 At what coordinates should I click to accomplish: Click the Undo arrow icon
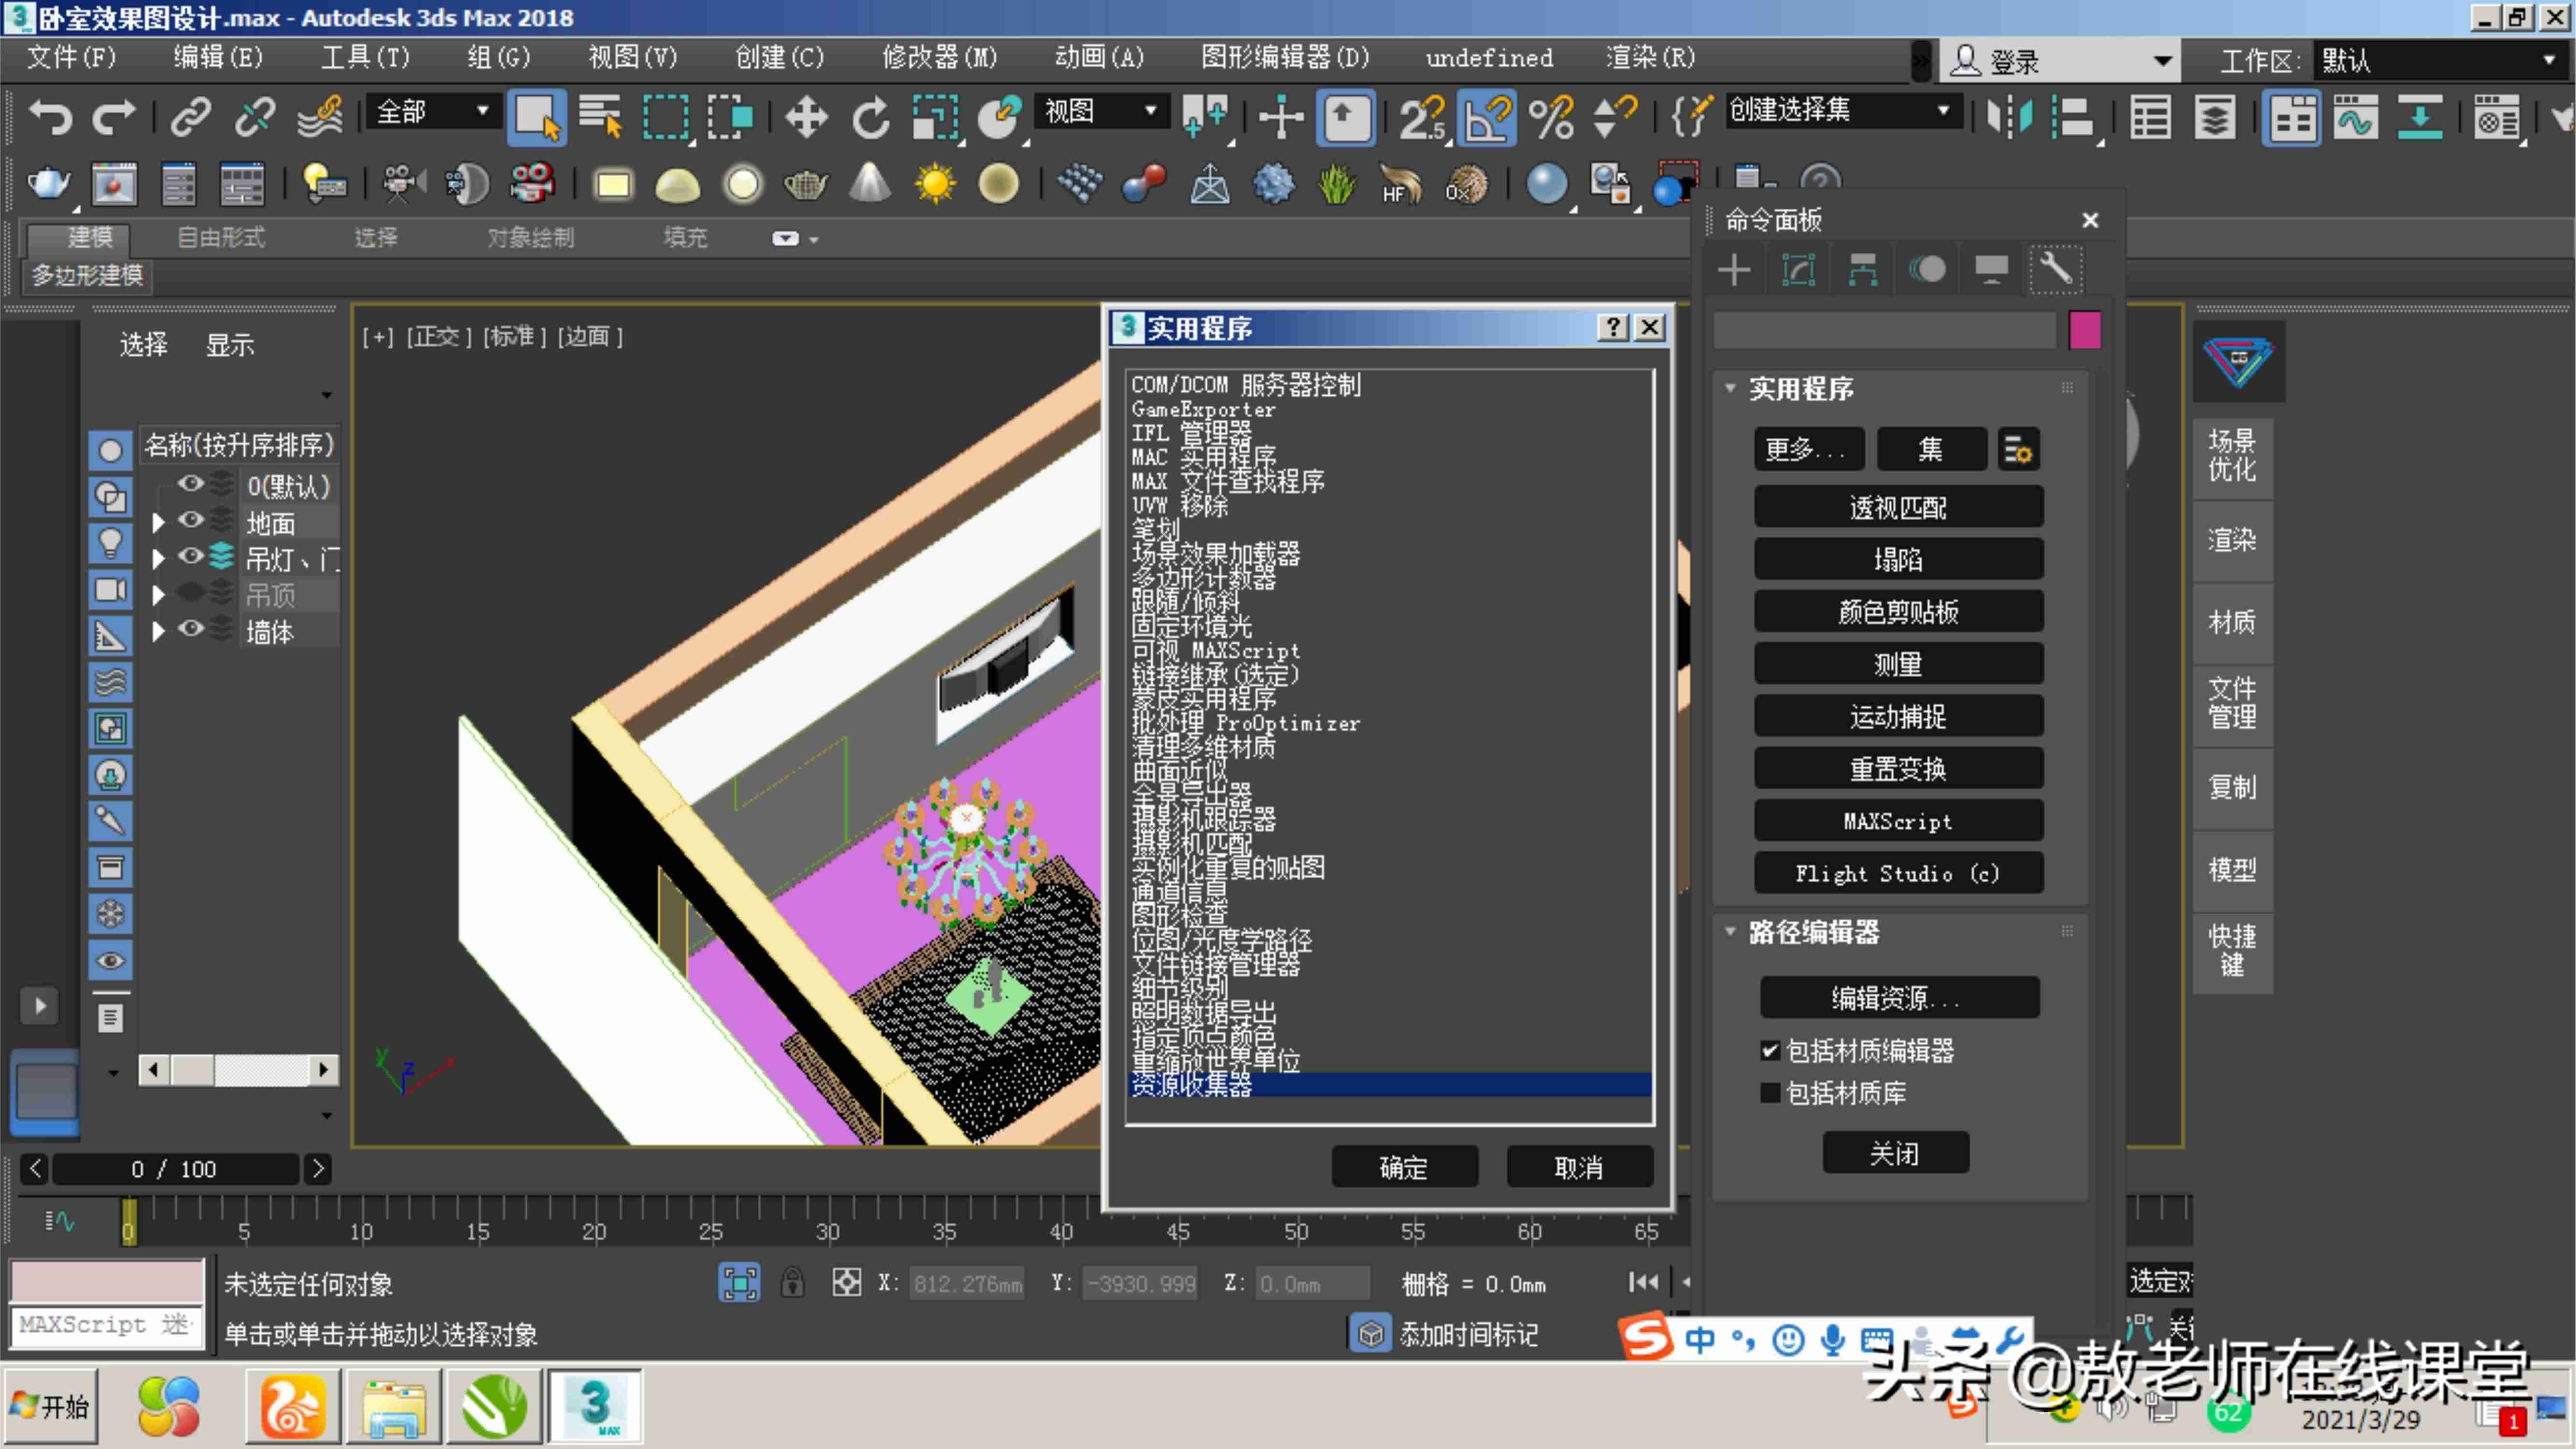[50, 117]
